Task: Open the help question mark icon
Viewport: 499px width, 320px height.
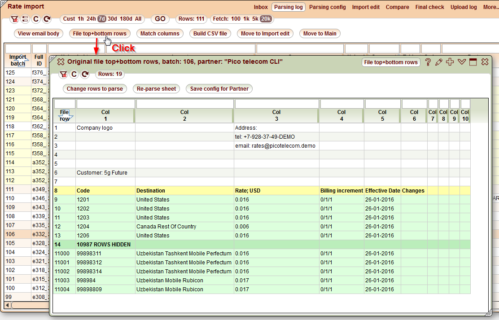Action: point(428,62)
